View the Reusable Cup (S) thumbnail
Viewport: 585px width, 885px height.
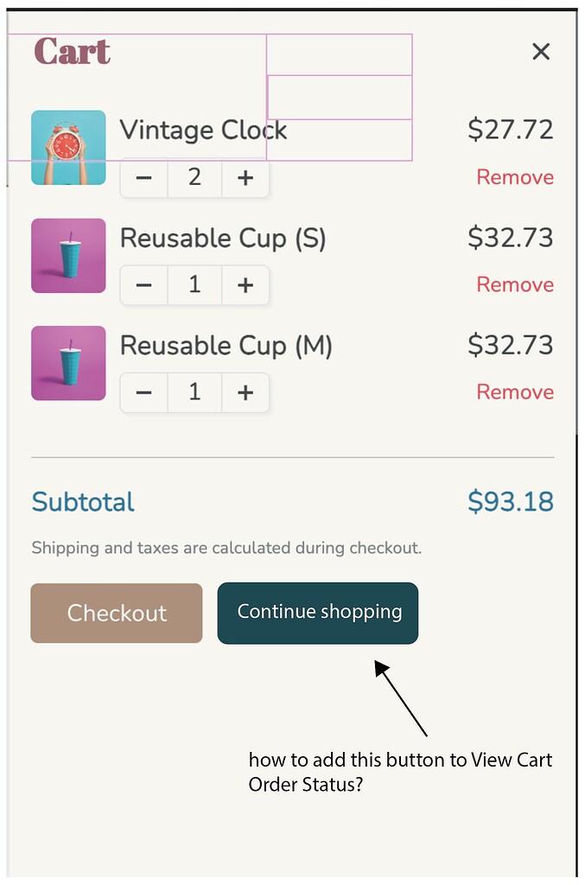68,256
